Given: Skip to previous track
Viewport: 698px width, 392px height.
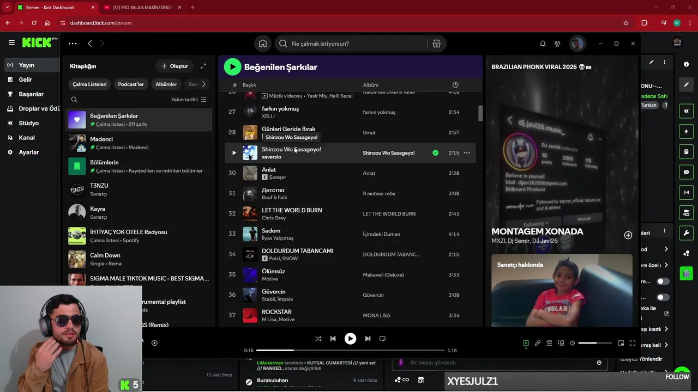Looking at the screenshot, I should point(333,339).
